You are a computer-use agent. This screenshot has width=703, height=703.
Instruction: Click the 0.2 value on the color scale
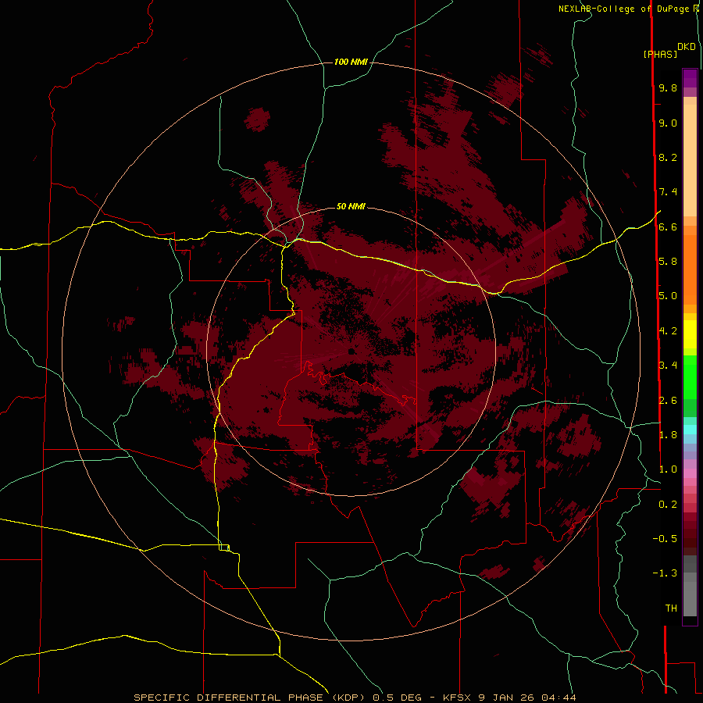click(x=668, y=505)
